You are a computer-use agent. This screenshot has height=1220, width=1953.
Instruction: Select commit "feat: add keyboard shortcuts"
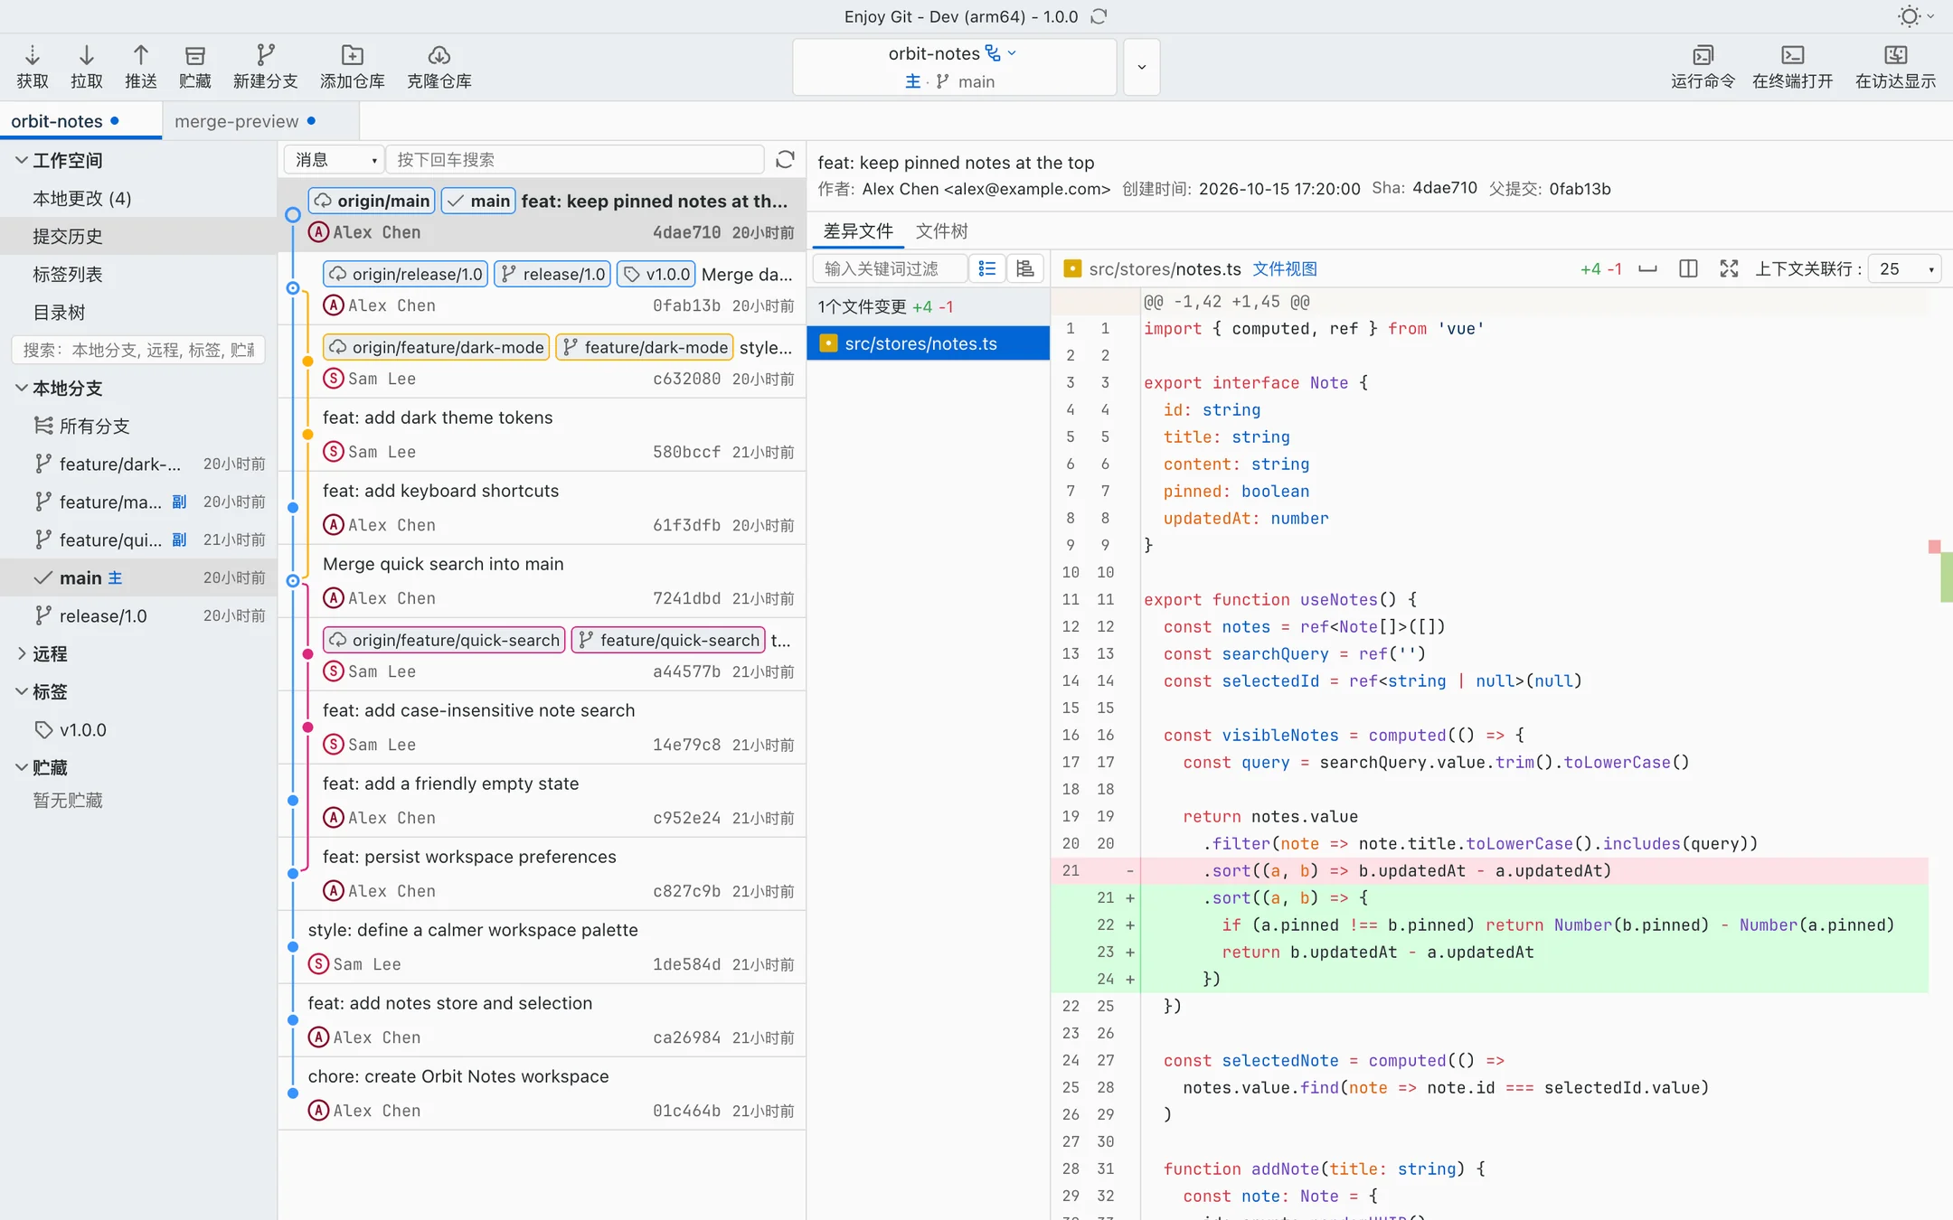coord(542,508)
